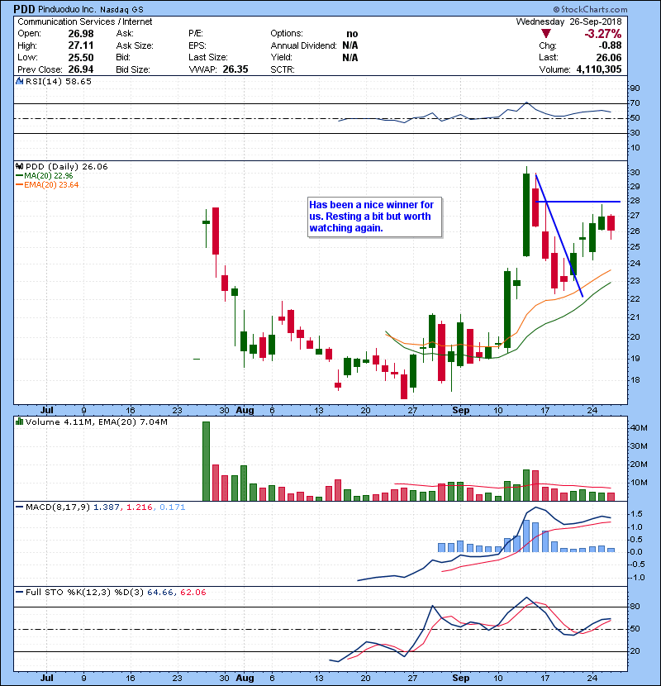Click the Low value 25.50
Screen dimensions: 661x686
point(81,57)
